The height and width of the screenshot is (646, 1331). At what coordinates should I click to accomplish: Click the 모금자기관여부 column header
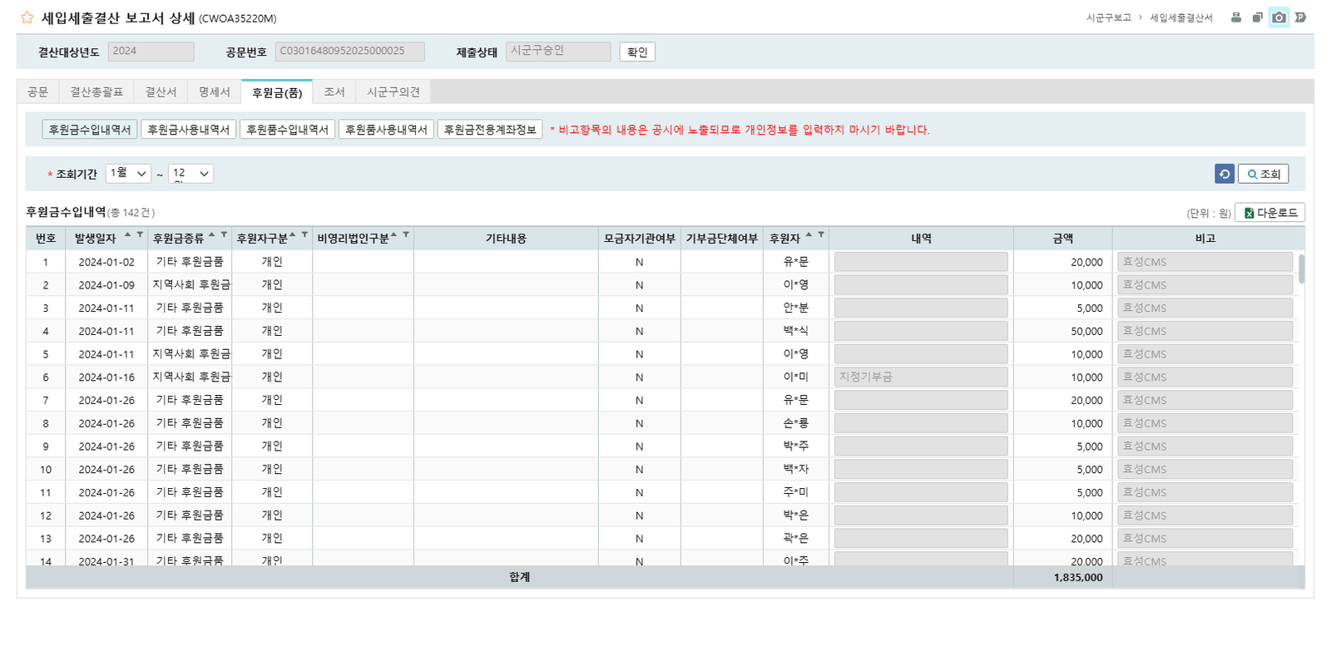639,239
